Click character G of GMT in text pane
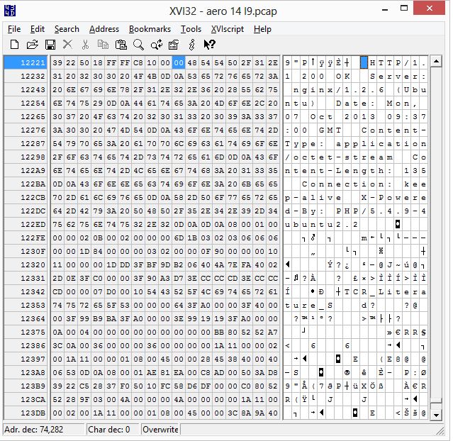Screen dimensions: 453x441 pos(322,130)
